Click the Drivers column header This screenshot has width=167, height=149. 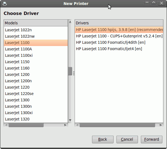tap(119, 23)
